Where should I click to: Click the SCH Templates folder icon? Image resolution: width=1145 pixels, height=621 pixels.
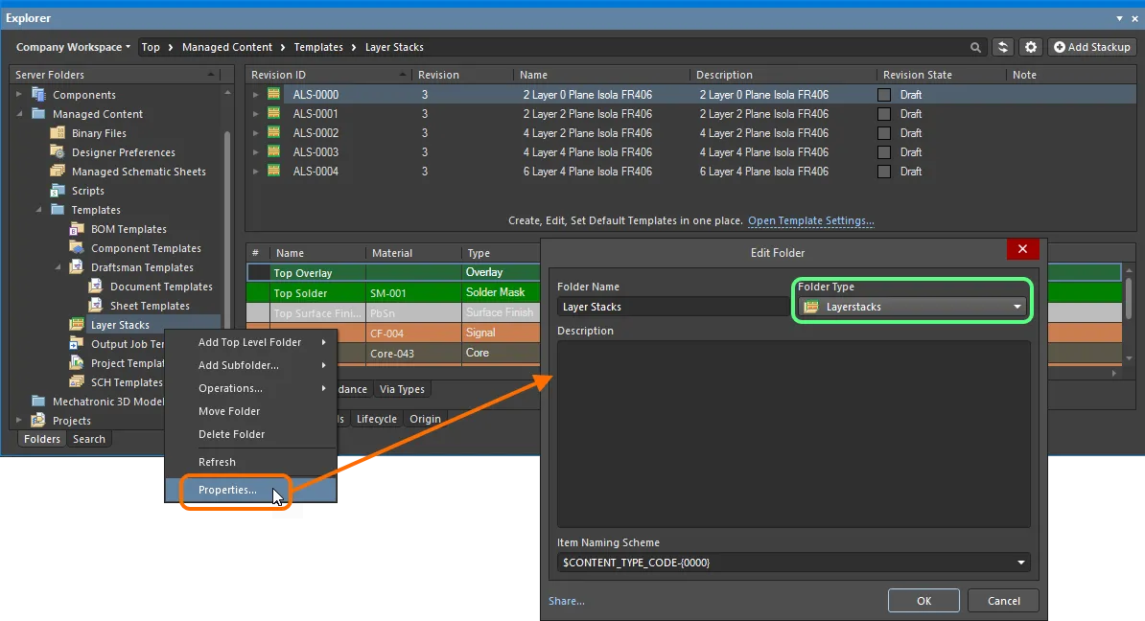77,381
